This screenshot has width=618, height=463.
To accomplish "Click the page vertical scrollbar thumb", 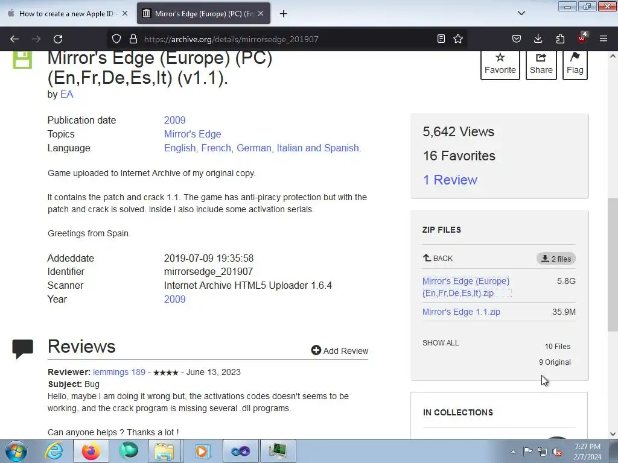I will (x=613, y=265).
